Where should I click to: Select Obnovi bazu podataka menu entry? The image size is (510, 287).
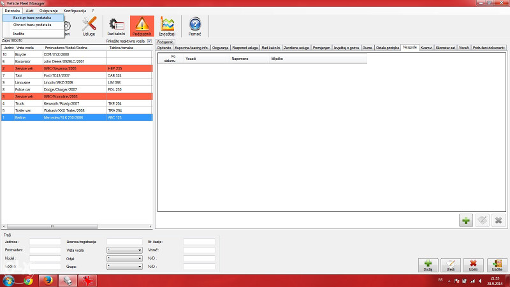(33, 25)
